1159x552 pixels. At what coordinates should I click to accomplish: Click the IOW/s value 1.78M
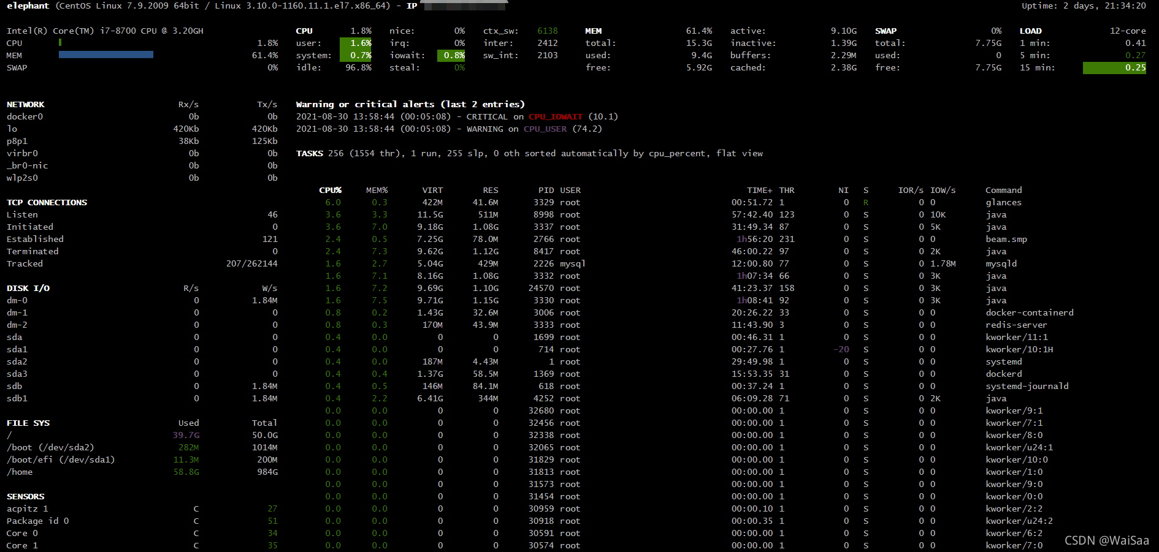943,263
